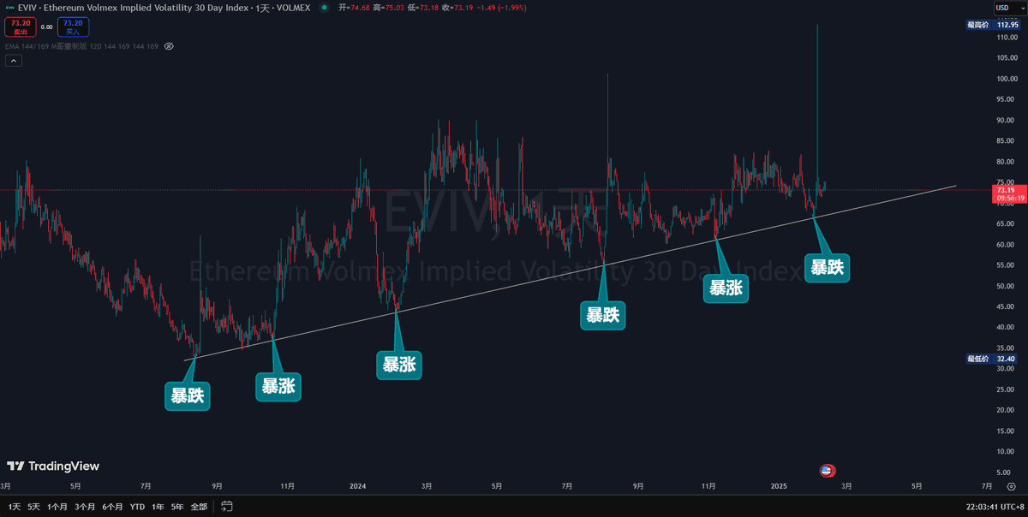The width and height of the screenshot is (1028, 517).
Task: Collapse the indicator legend with the chevron
Action: (13, 61)
